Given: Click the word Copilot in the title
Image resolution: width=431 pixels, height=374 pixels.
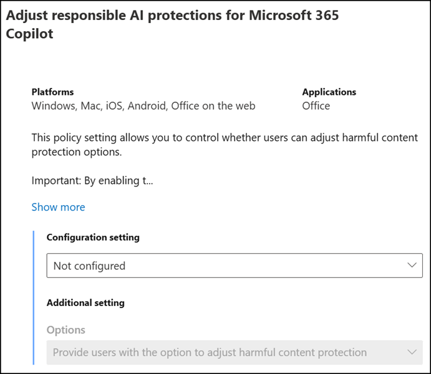Looking at the screenshot, I should (29, 34).
